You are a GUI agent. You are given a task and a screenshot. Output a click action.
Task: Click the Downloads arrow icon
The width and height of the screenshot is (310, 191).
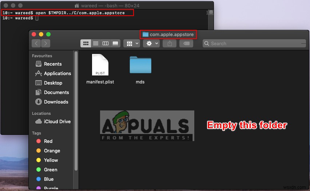pos(39,102)
